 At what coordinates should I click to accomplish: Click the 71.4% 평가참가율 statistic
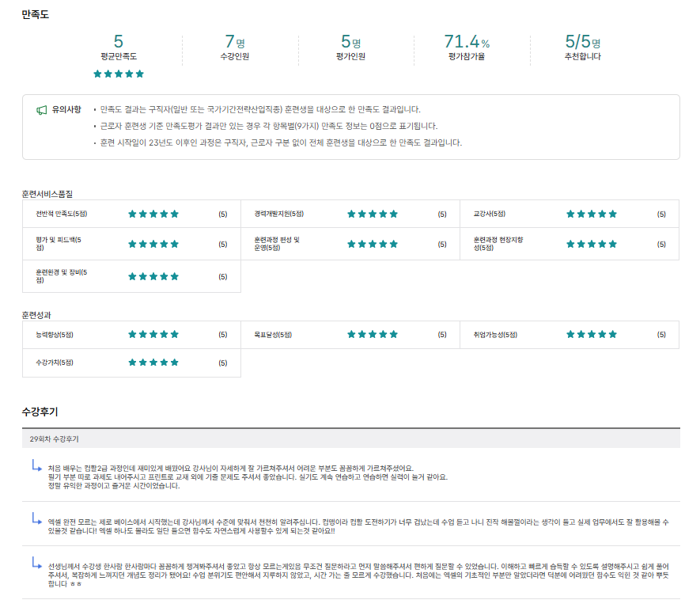[467, 47]
